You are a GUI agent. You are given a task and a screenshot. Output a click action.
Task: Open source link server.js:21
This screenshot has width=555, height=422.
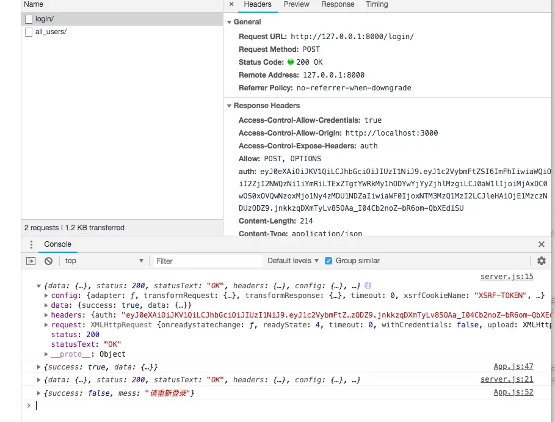[507, 379]
